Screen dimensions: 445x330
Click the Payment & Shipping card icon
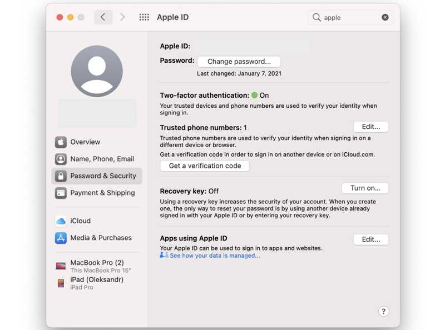click(x=61, y=193)
